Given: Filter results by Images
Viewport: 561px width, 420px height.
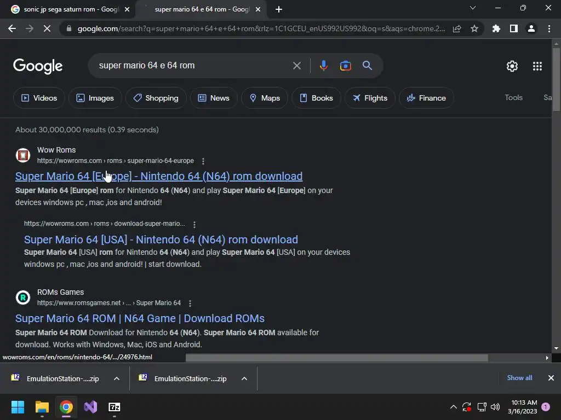Looking at the screenshot, I should (95, 98).
